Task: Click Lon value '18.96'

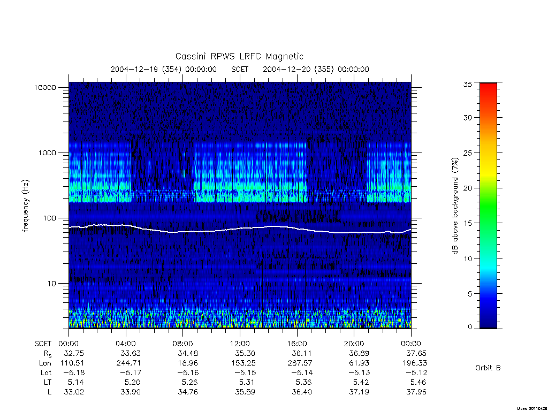Action: tap(188, 363)
